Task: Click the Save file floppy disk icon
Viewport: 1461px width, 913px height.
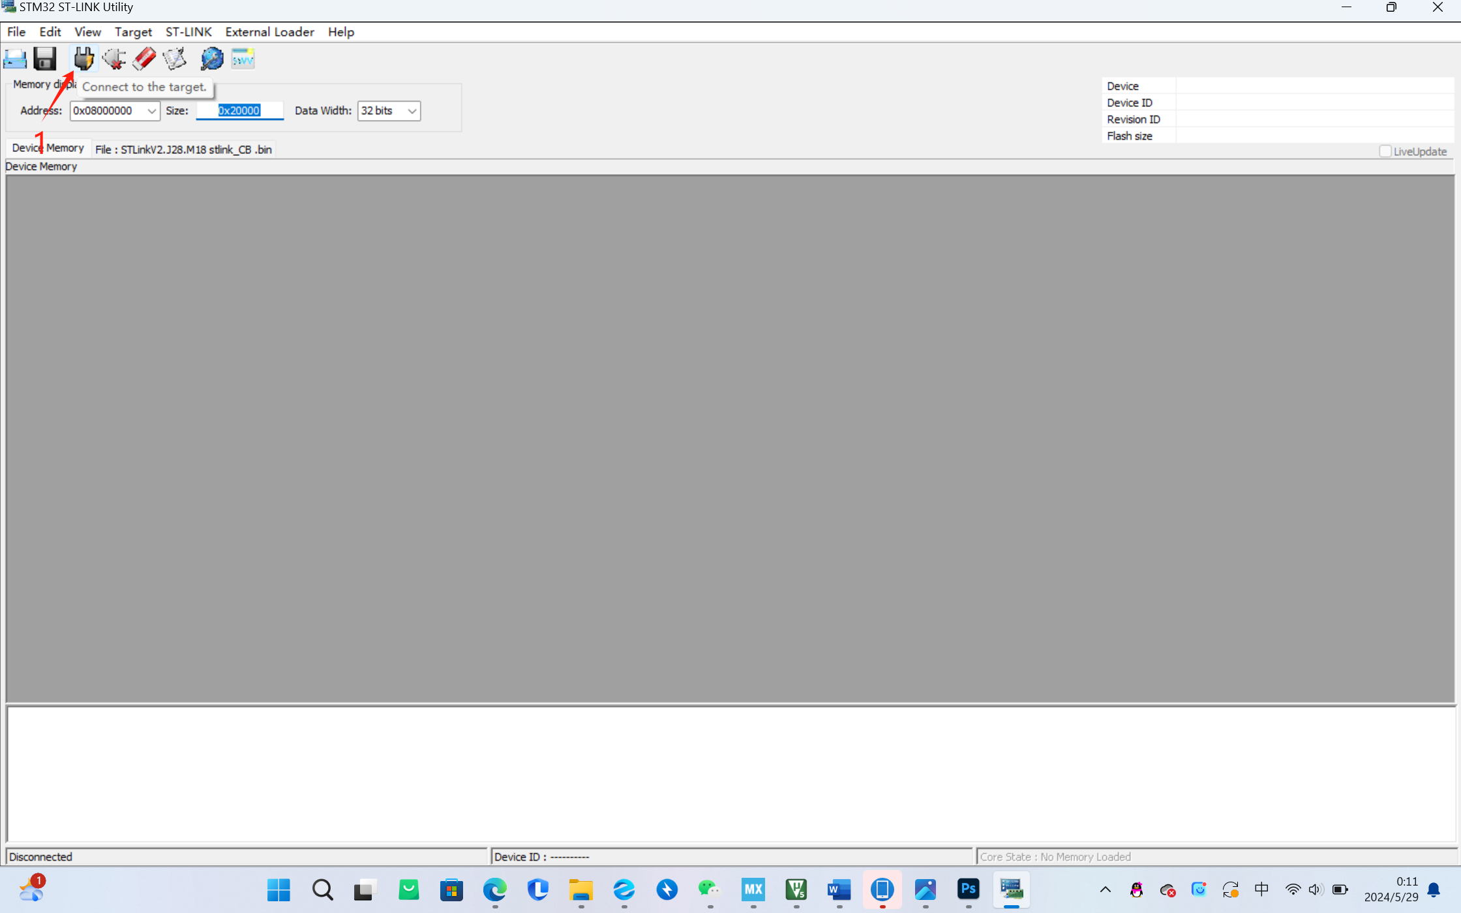Action: (45, 59)
